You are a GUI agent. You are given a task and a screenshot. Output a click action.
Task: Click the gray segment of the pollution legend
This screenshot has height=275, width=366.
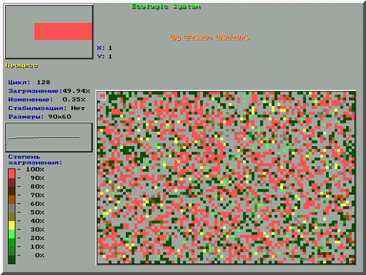[12, 208]
